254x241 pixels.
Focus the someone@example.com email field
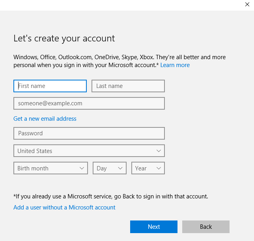(89, 103)
